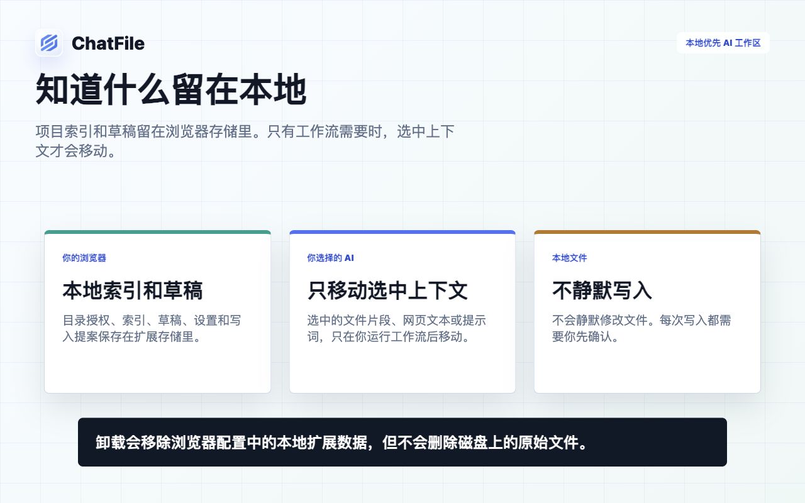
Task: Select the 本地文件 card label
Action: tap(570, 258)
